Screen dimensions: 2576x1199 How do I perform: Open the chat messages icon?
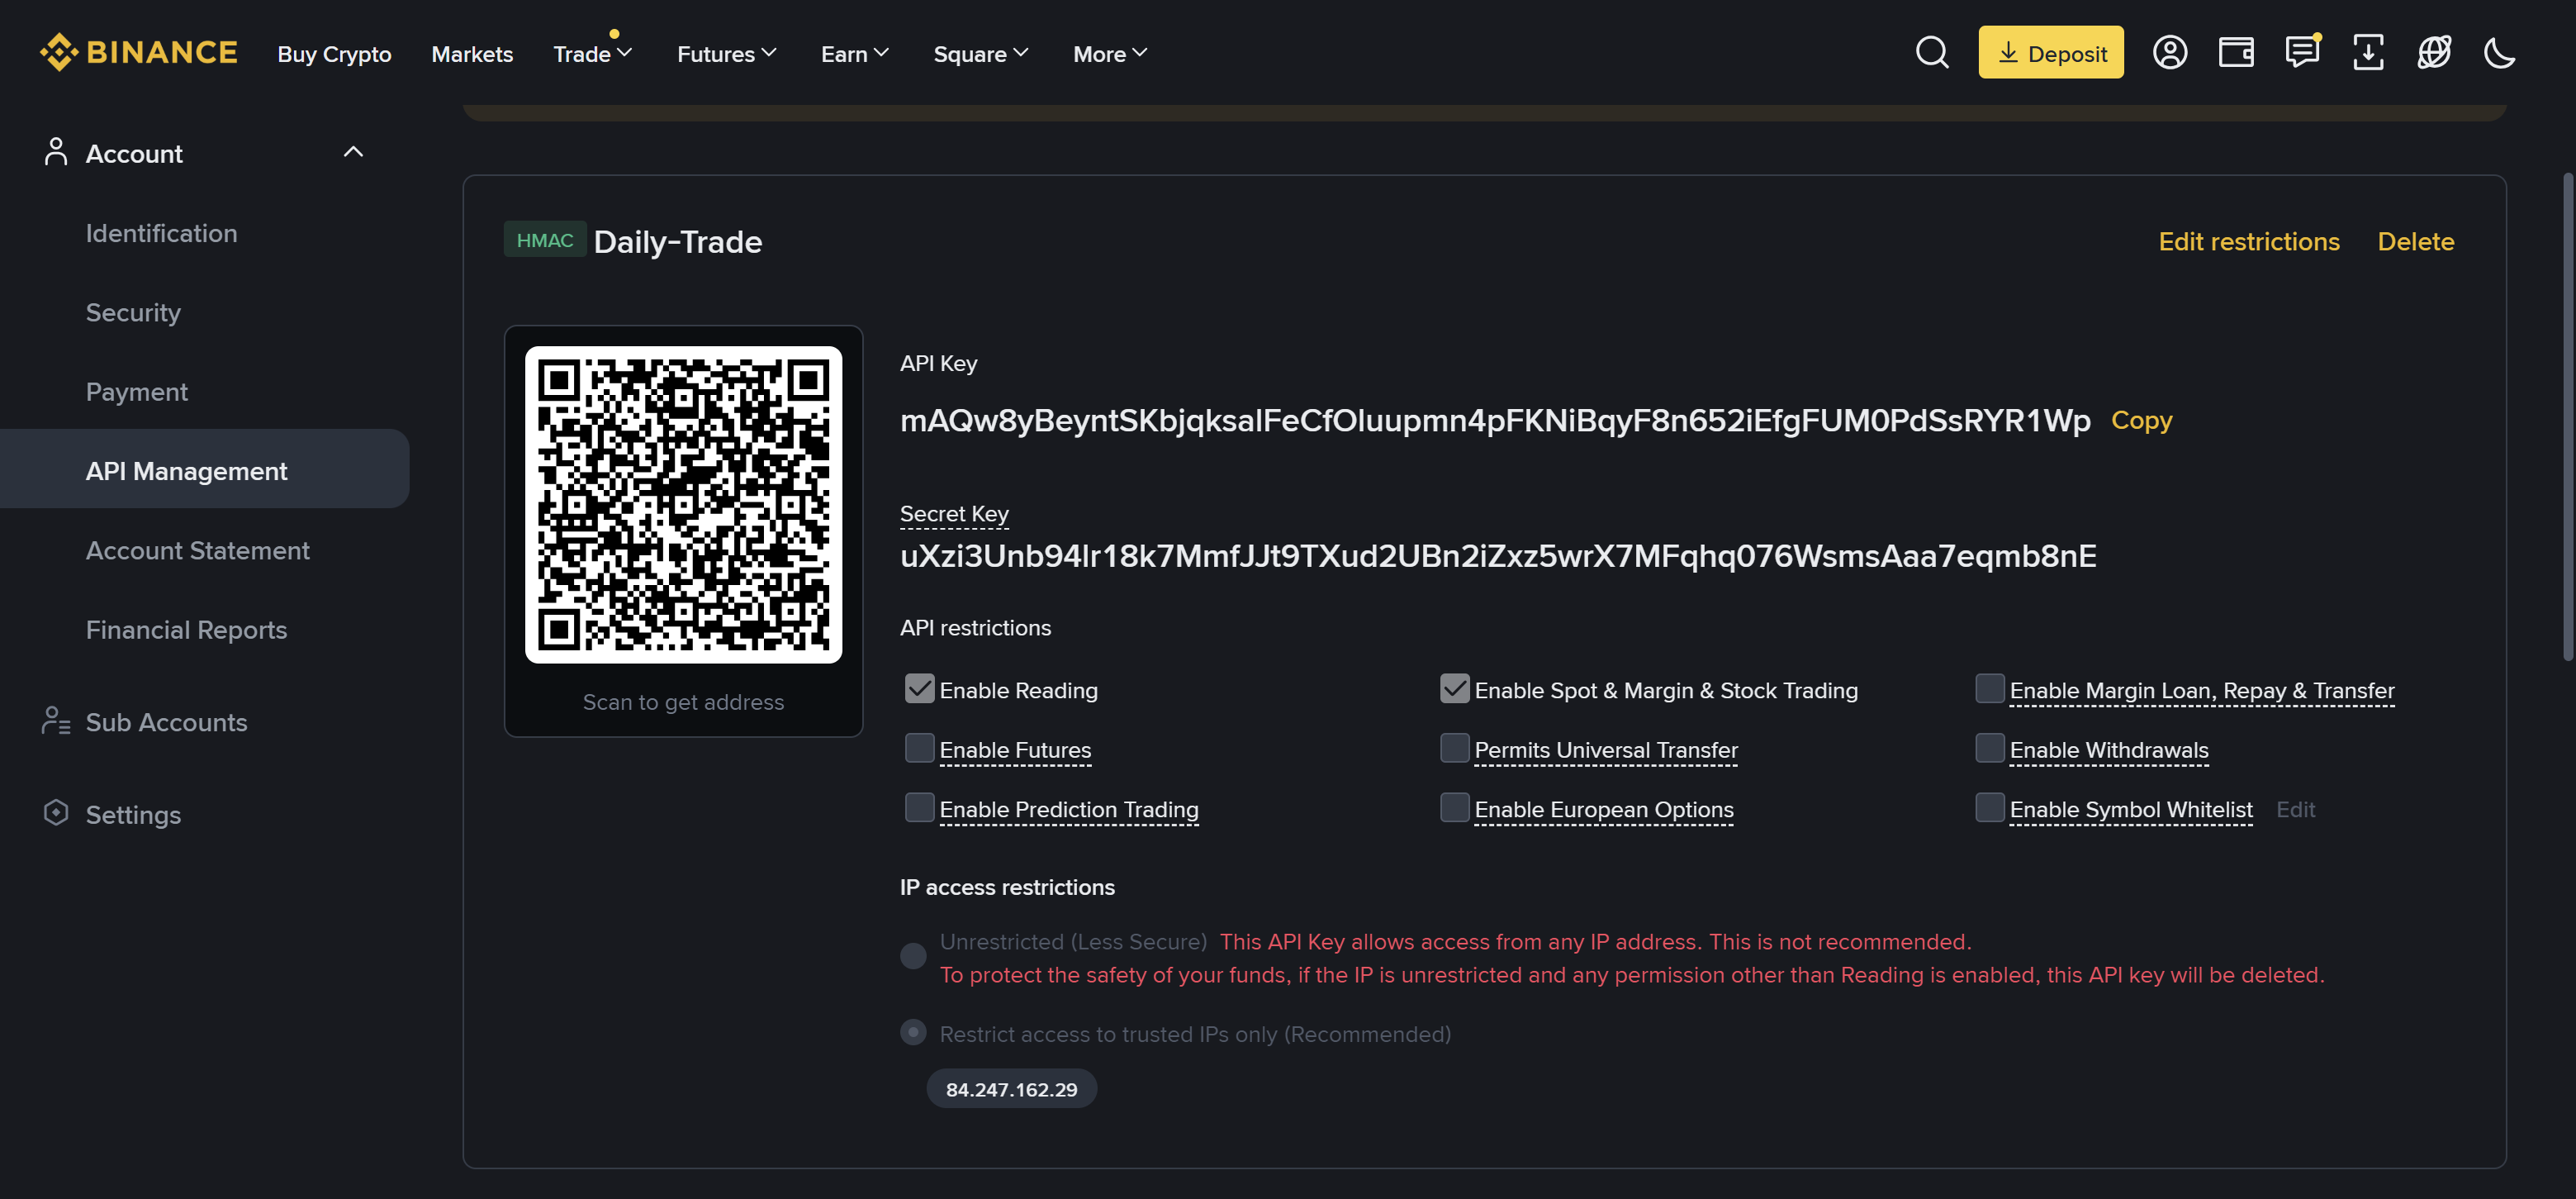point(2302,52)
